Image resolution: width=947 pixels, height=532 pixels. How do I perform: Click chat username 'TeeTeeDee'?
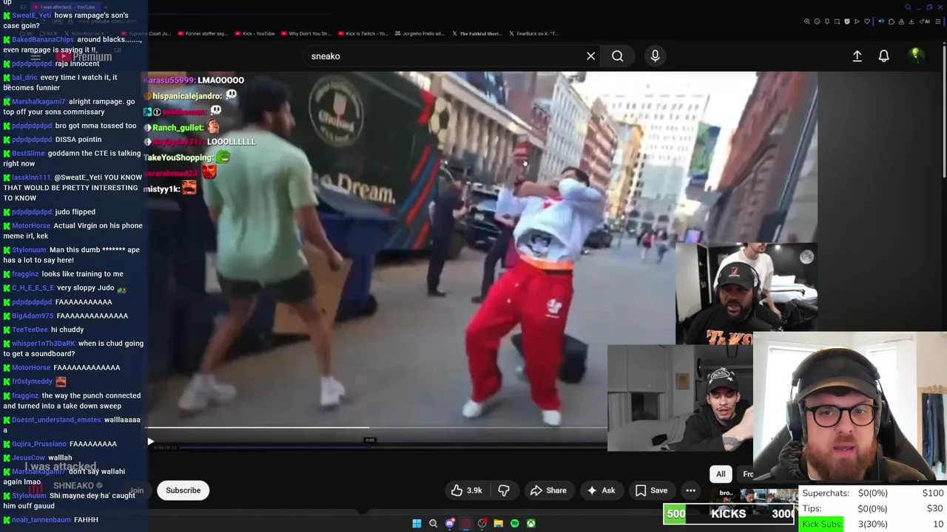pyautogui.click(x=30, y=330)
